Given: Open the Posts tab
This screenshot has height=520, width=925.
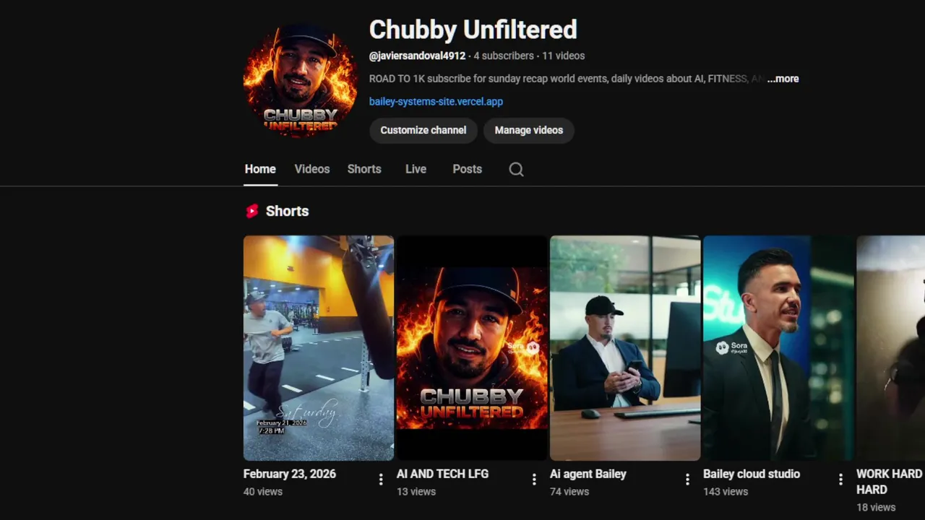Looking at the screenshot, I should (467, 169).
